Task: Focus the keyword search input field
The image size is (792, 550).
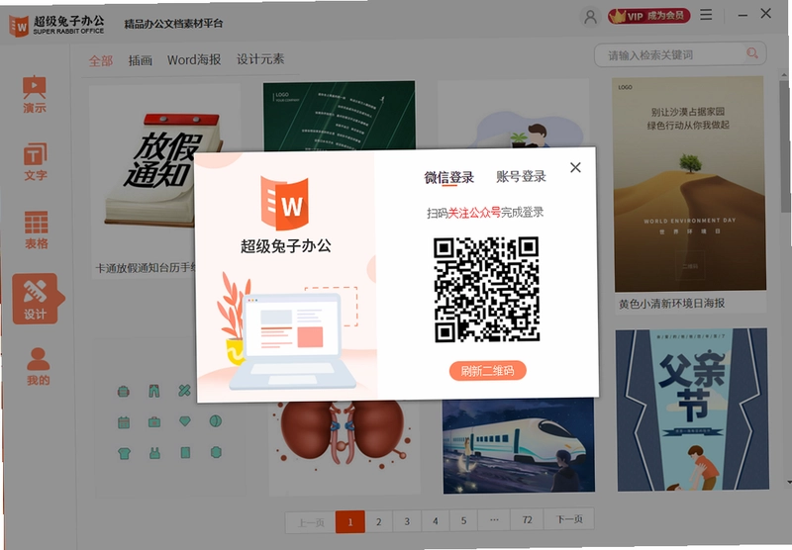Action: 680,54
